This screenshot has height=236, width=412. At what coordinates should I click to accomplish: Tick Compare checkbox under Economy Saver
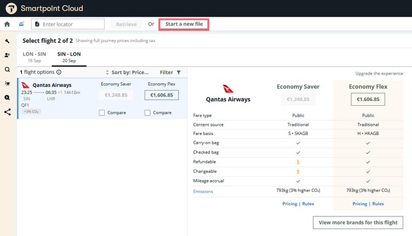pos(102,112)
